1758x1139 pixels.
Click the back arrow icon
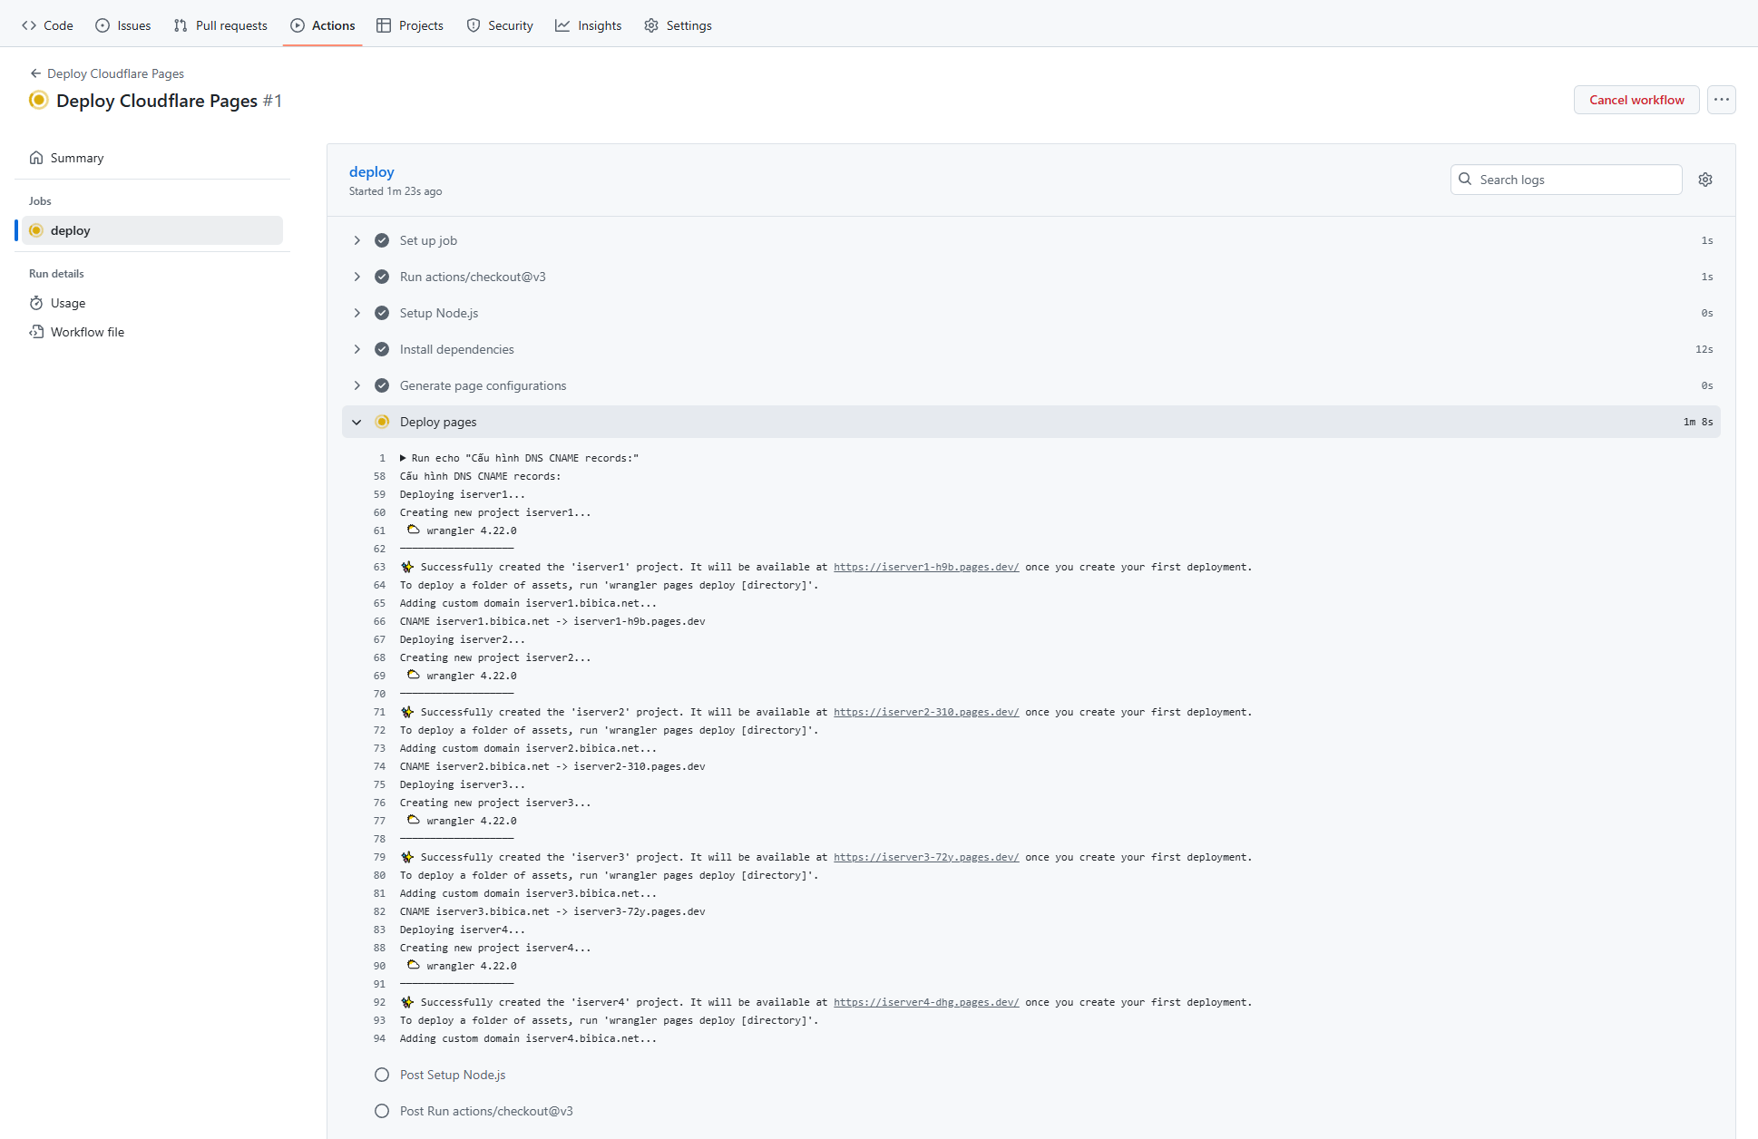(35, 73)
